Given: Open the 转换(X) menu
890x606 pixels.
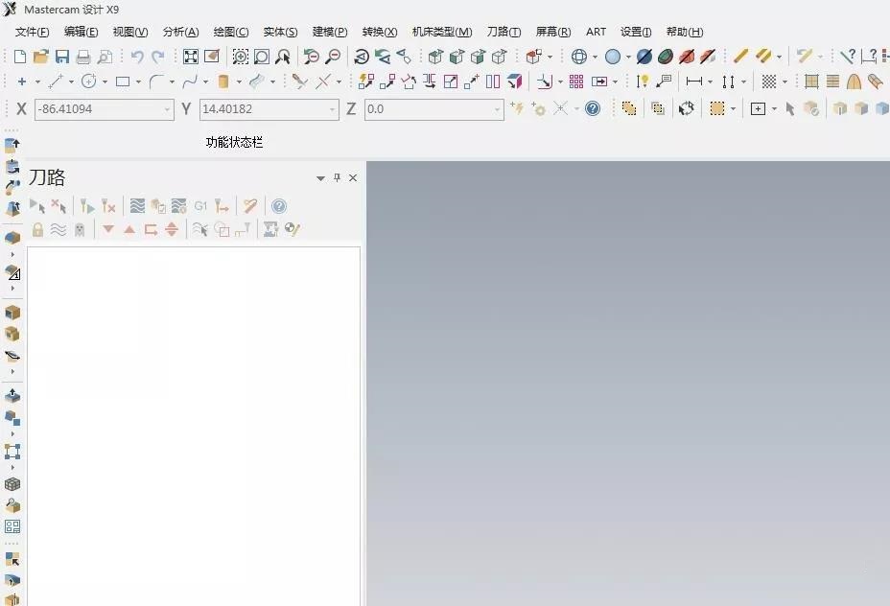Looking at the screenshot, I should click(380, 32).
